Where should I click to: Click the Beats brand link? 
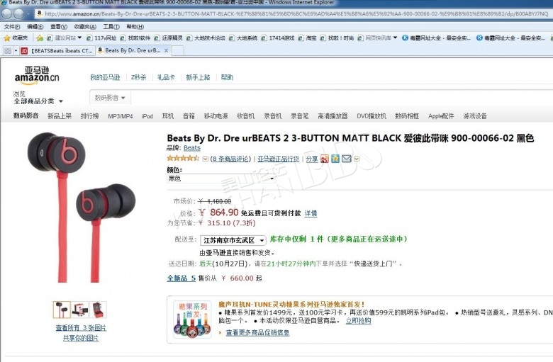(x=192, y=147)
